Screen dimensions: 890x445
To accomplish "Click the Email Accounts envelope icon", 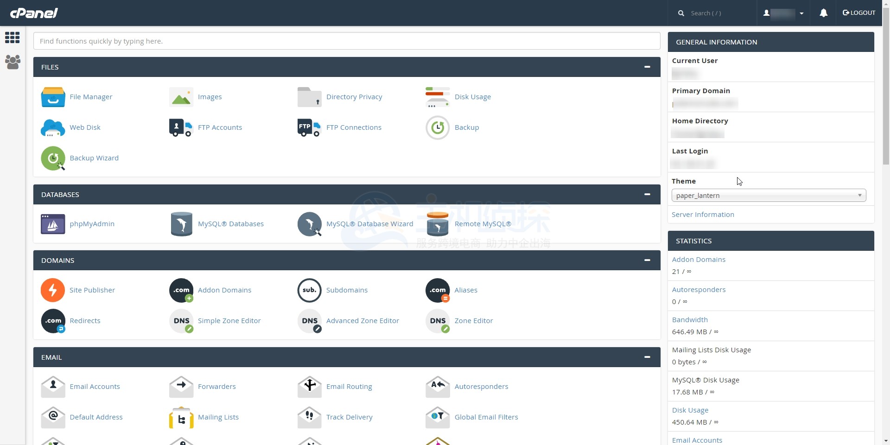I will click(53, 387).
